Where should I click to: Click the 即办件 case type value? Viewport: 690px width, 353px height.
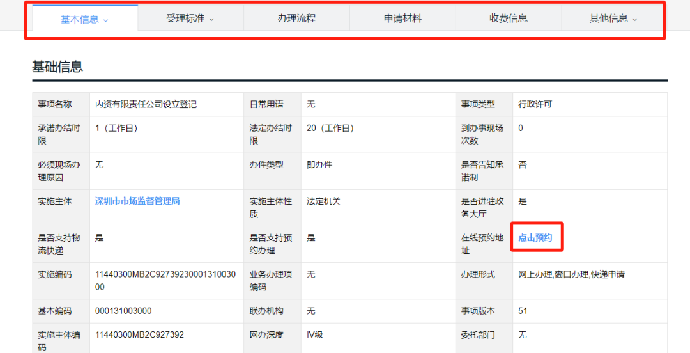(319, 164)
